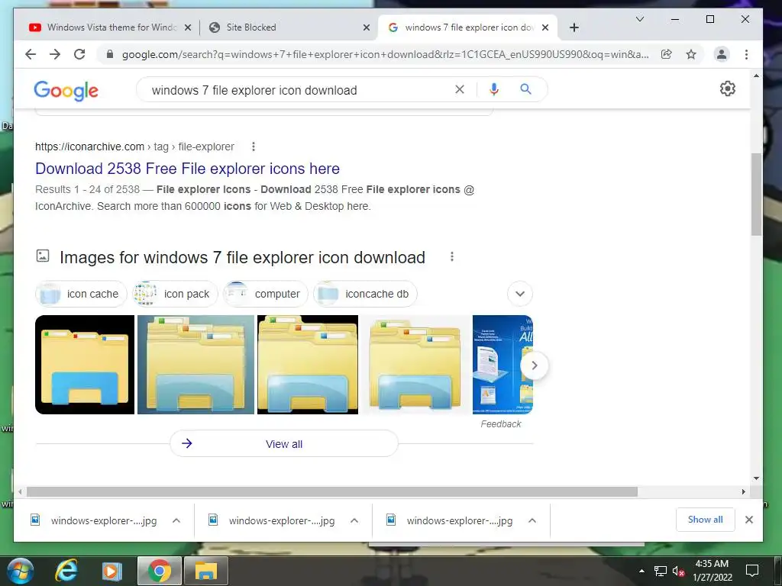
Task: Click iconarchive.com breadcrumb URL
Action: 89,146
